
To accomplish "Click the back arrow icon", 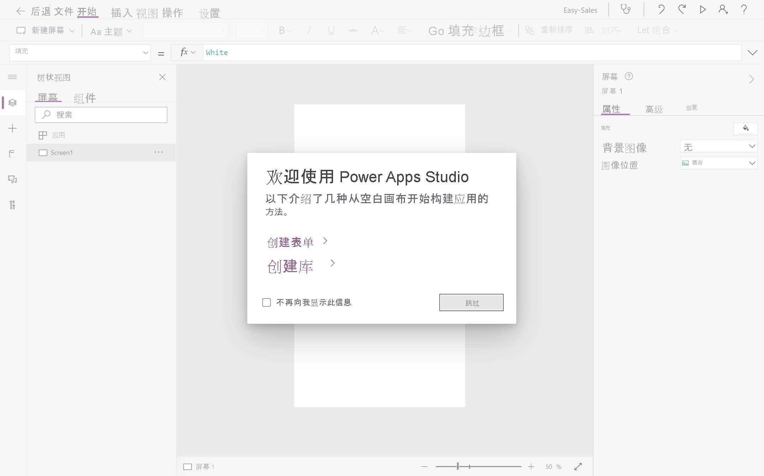I will tap(20, 11).
